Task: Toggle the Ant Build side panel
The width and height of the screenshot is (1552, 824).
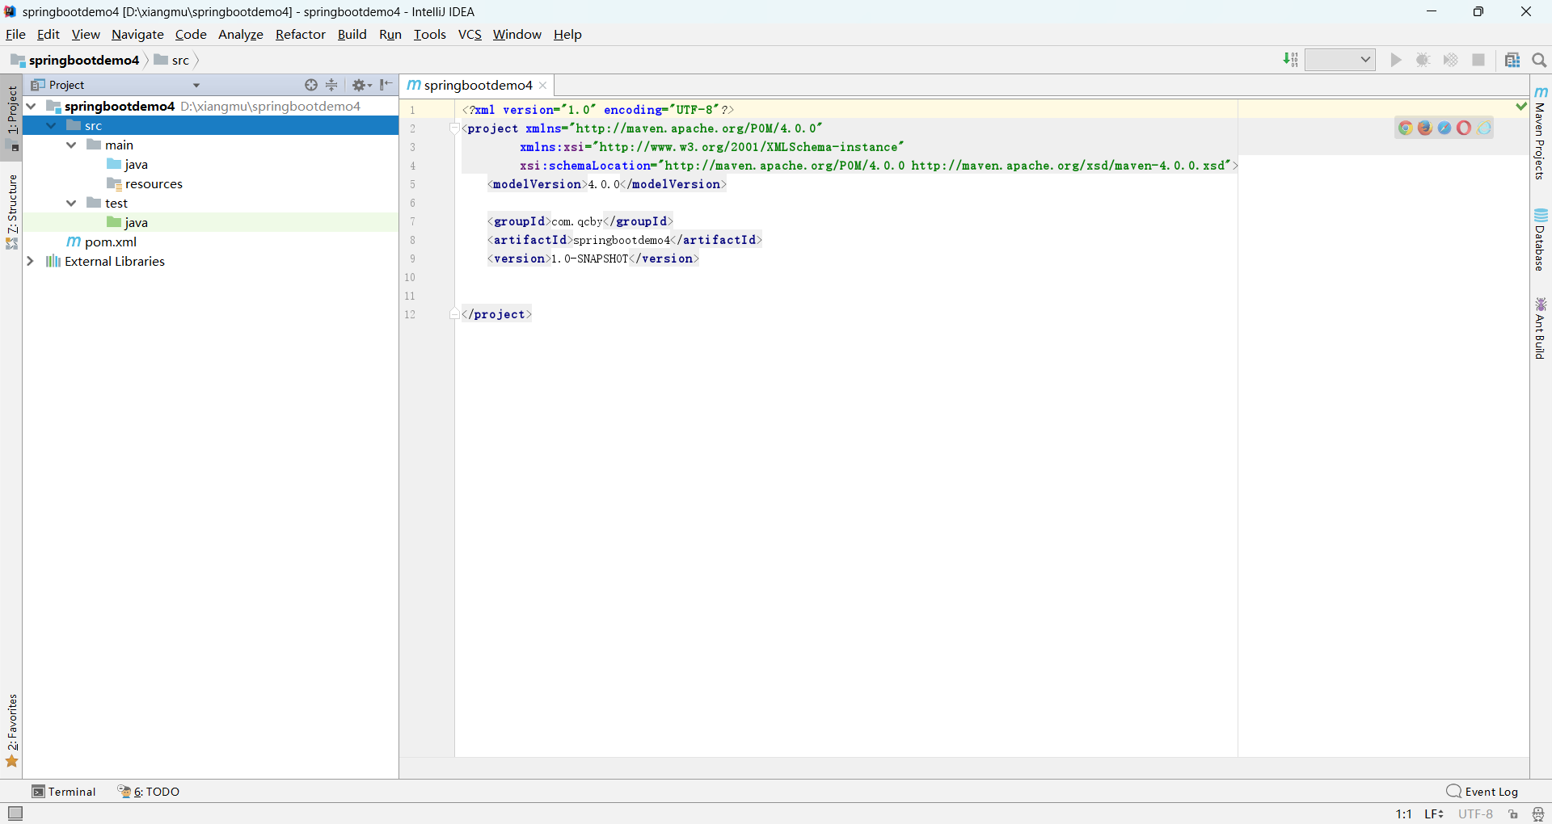Action: [1541, 328]
